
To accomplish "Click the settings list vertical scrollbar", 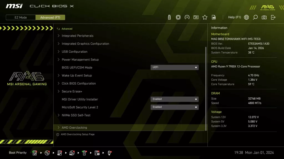I will click(206, 88).
